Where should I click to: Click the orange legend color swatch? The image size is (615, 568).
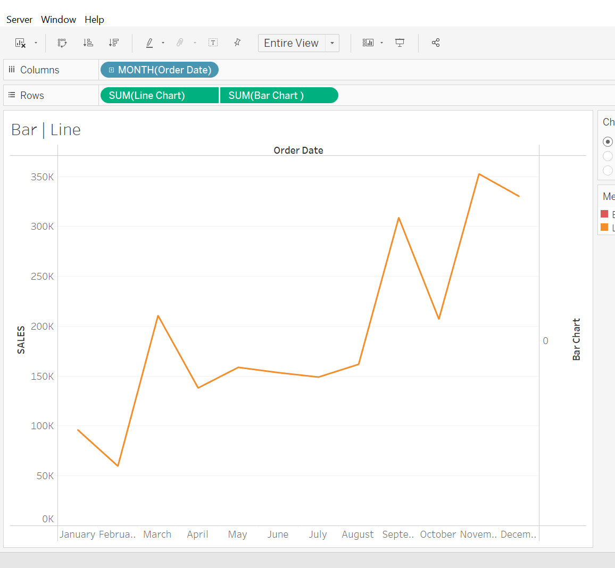pos(604,227)
